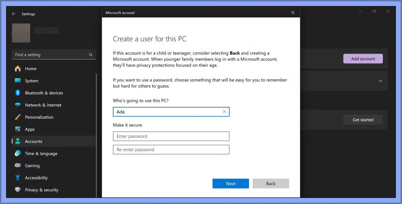The width and height of the screenshot is (402, 204).
Task: Click the Enter password field
Action: (x=171, y=136)
